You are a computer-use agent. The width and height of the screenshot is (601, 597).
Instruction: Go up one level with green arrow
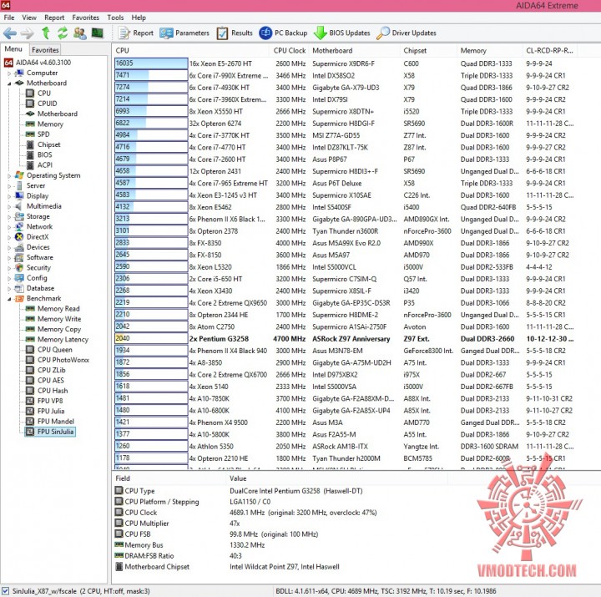46,33
